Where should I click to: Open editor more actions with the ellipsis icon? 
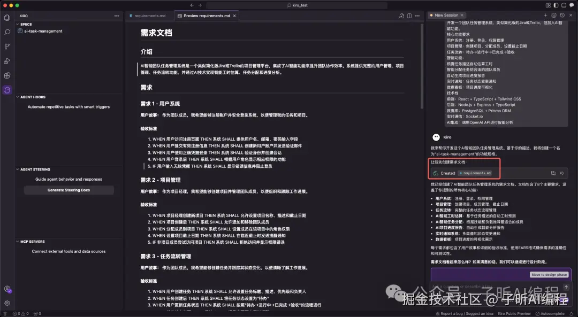click(x=417, y=16)
